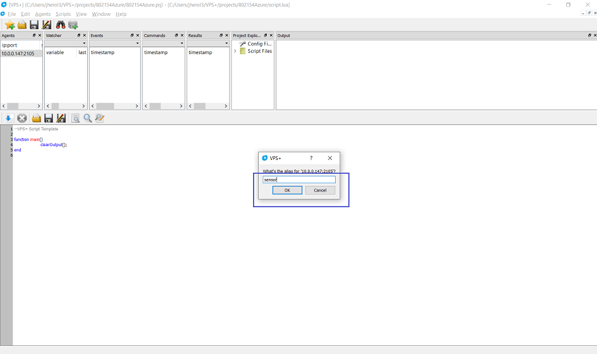Click the new project star icon
597x354 pixels.
click(x=9, y=25)
